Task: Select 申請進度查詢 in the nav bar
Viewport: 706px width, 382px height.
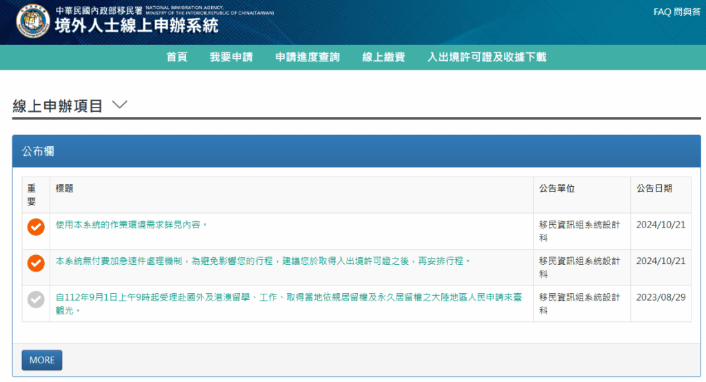Action: (307, 57)
